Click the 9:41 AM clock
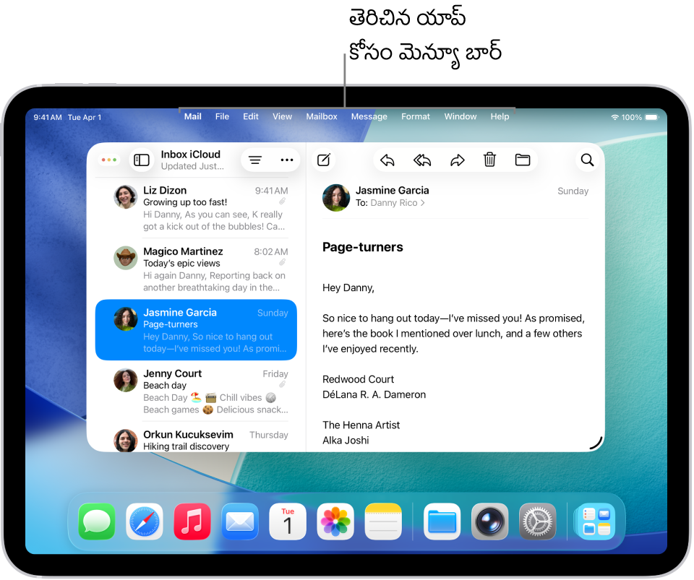Screen dimensions: 694x580 tap(48, 117)
